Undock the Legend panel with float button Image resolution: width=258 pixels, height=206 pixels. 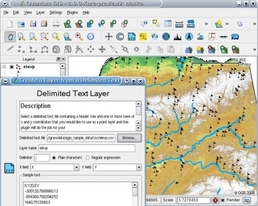point(58,59)
